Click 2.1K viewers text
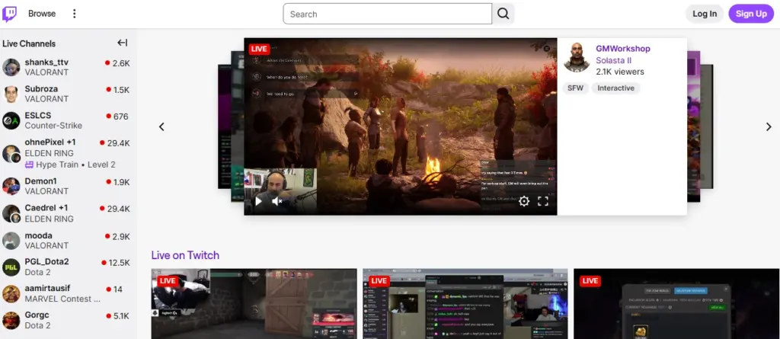 coord(620,72)
